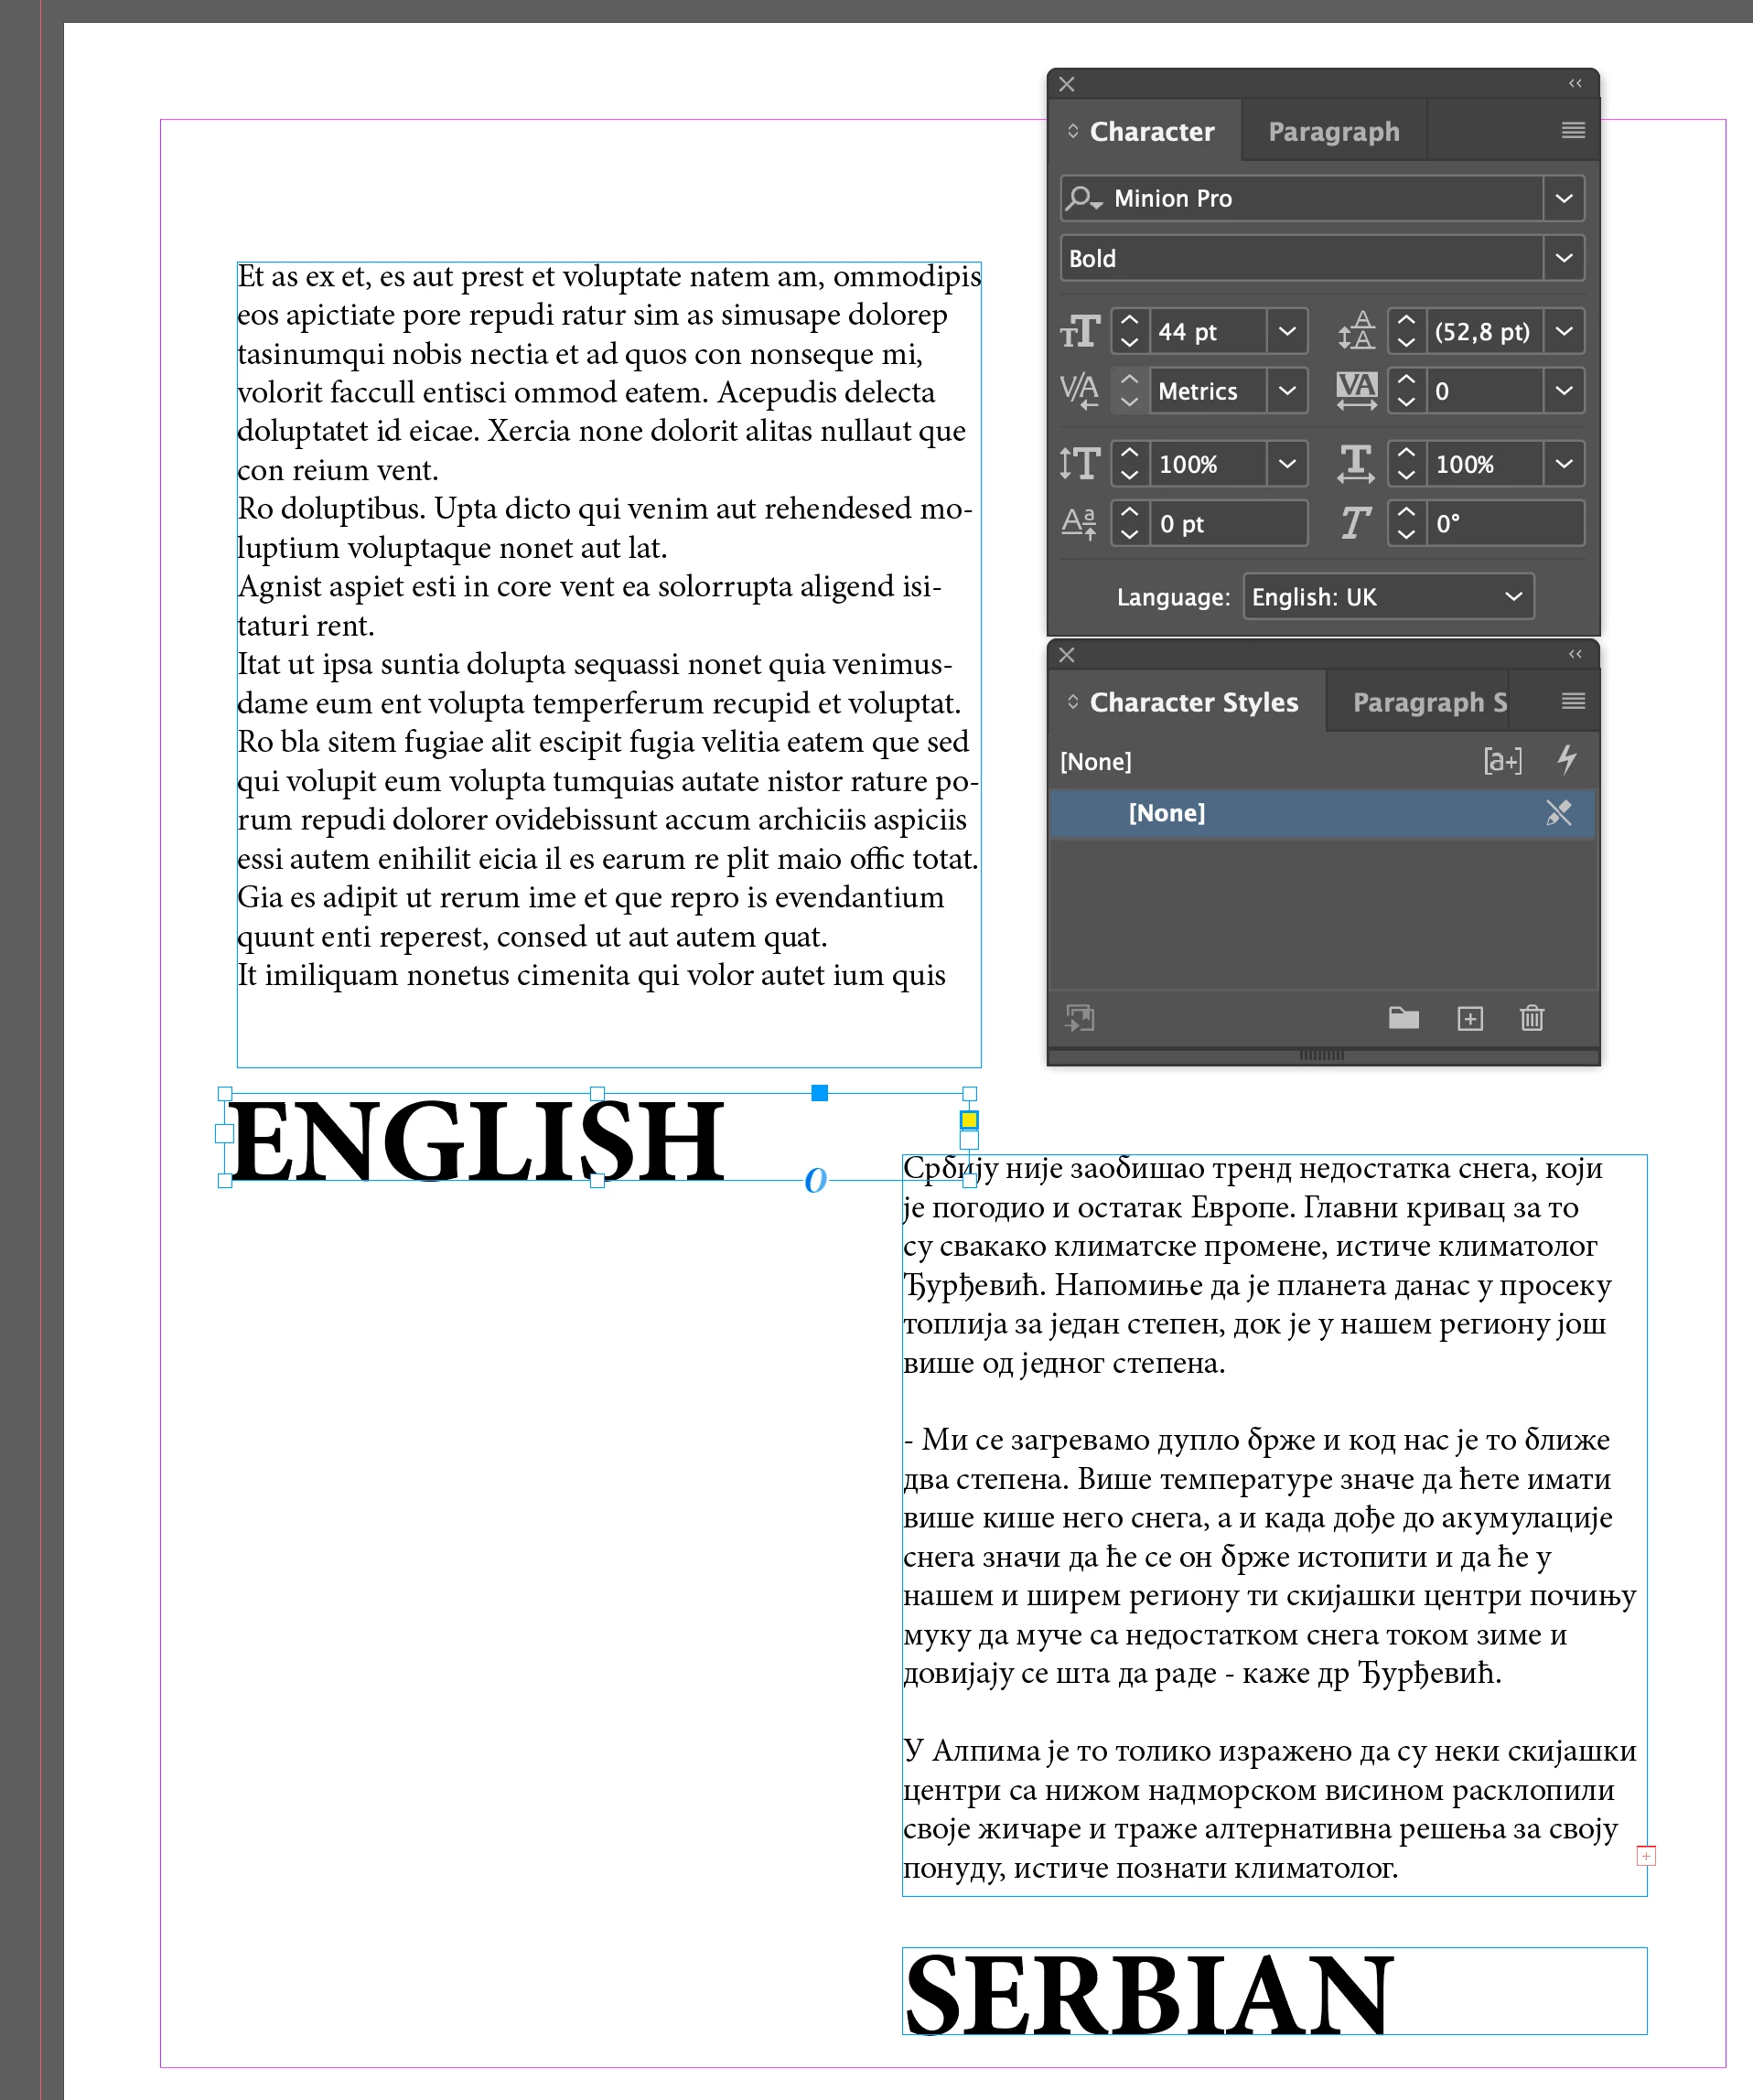Click the add to CC library icon

[1081, 1019]
